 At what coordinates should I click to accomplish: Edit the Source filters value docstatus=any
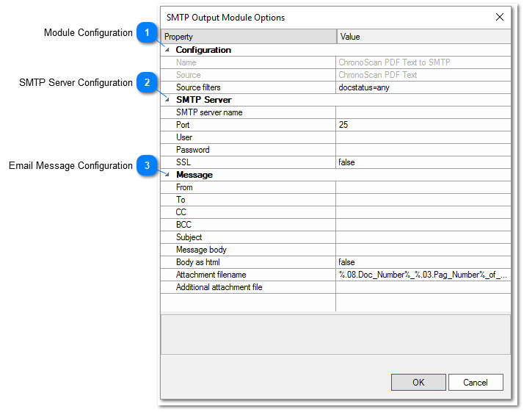[423, 87]
